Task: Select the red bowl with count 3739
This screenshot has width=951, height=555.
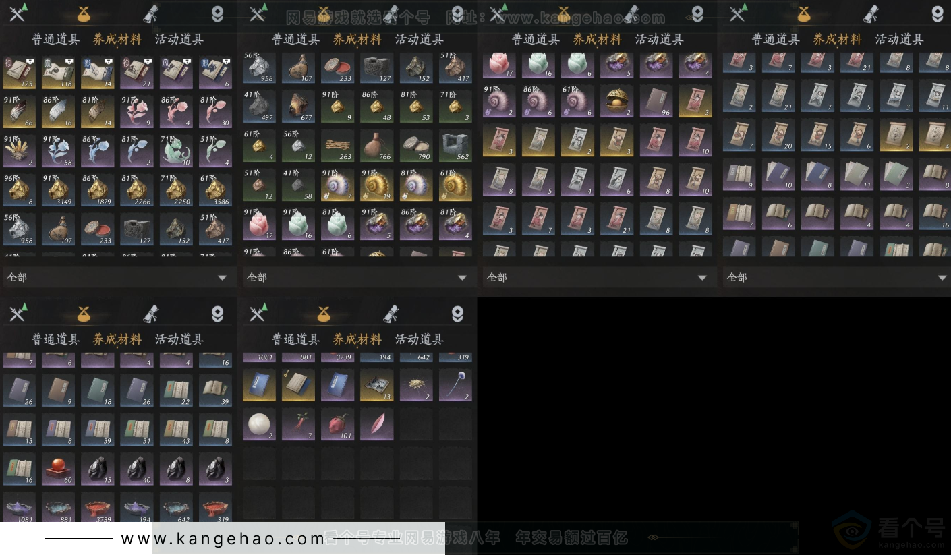Action: pos(97,507)
